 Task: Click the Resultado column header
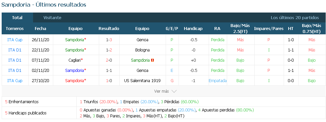point(109,29)
